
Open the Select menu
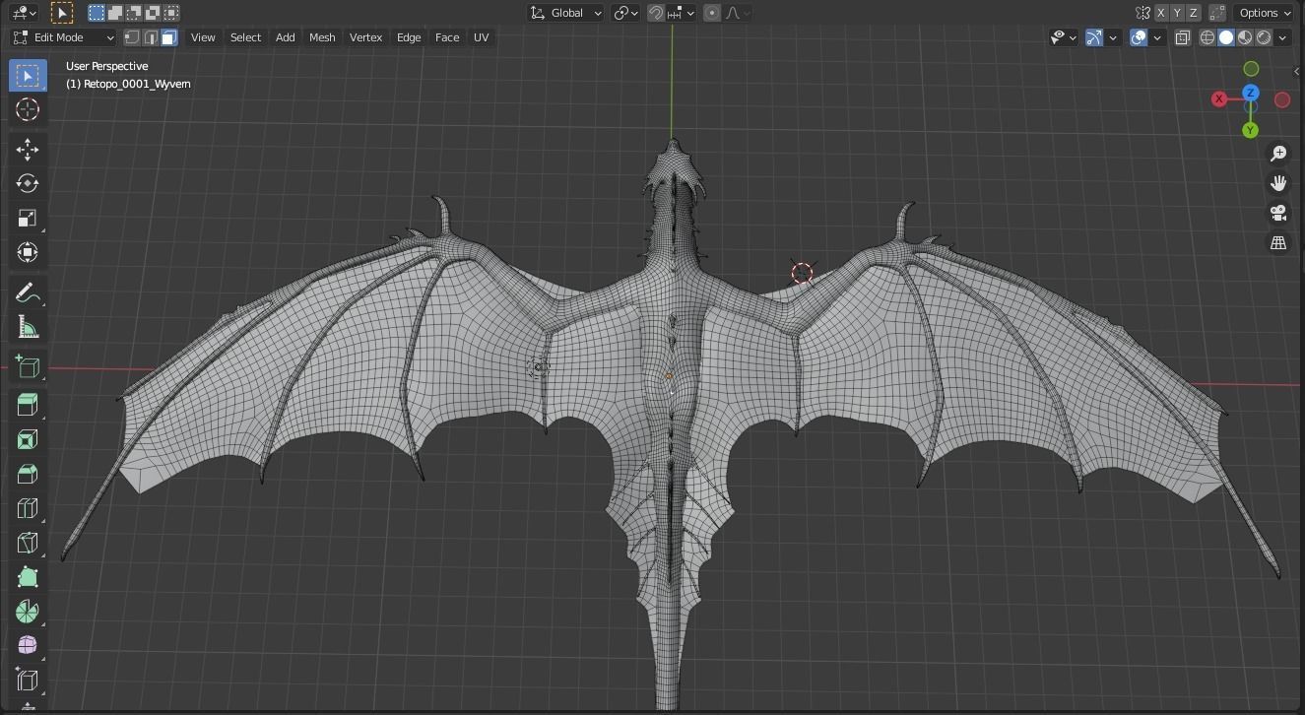pos(245,37)
